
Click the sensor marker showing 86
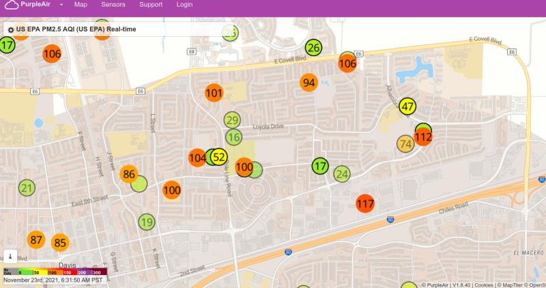pos(128,174)
